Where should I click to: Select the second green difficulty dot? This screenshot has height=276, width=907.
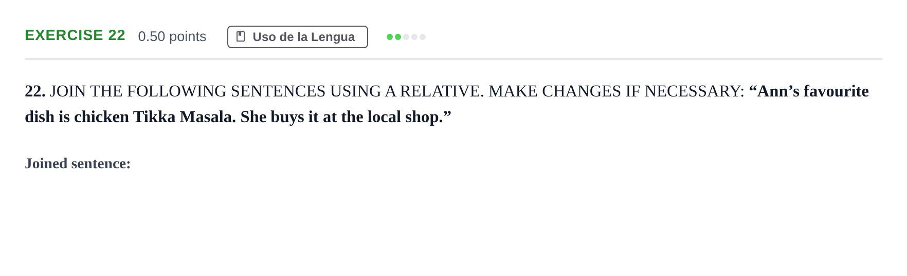pyautogui.click(x=398, y=37)
